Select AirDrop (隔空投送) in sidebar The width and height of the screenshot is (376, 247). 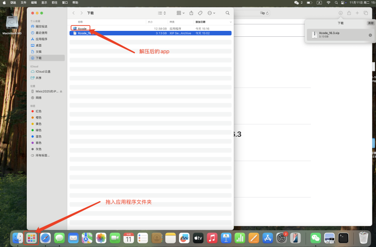click(47, 26)
